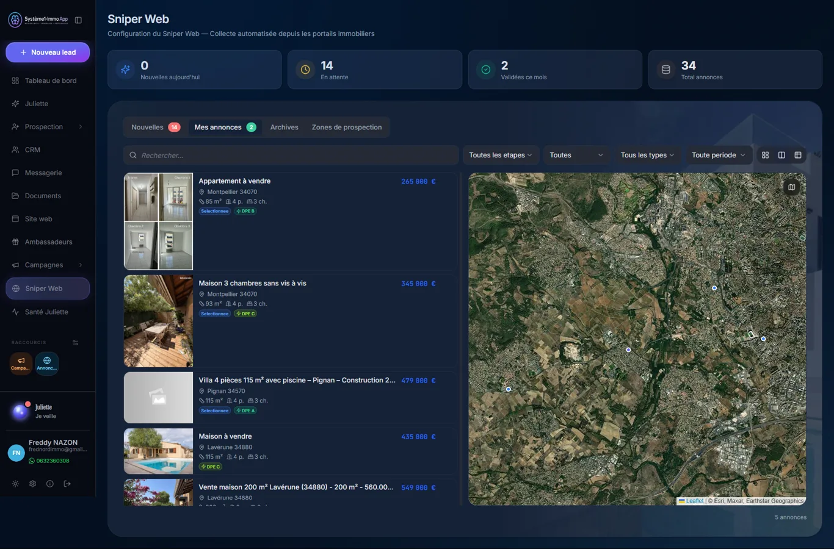Focus the Rechercher search field
834x549 pixels.
[x=291, y=155]
